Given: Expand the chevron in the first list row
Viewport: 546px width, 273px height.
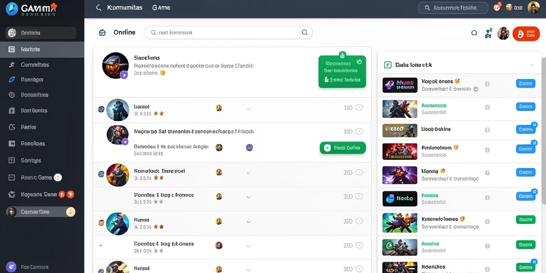Looking at the screenshot, I should pos(248,108).
